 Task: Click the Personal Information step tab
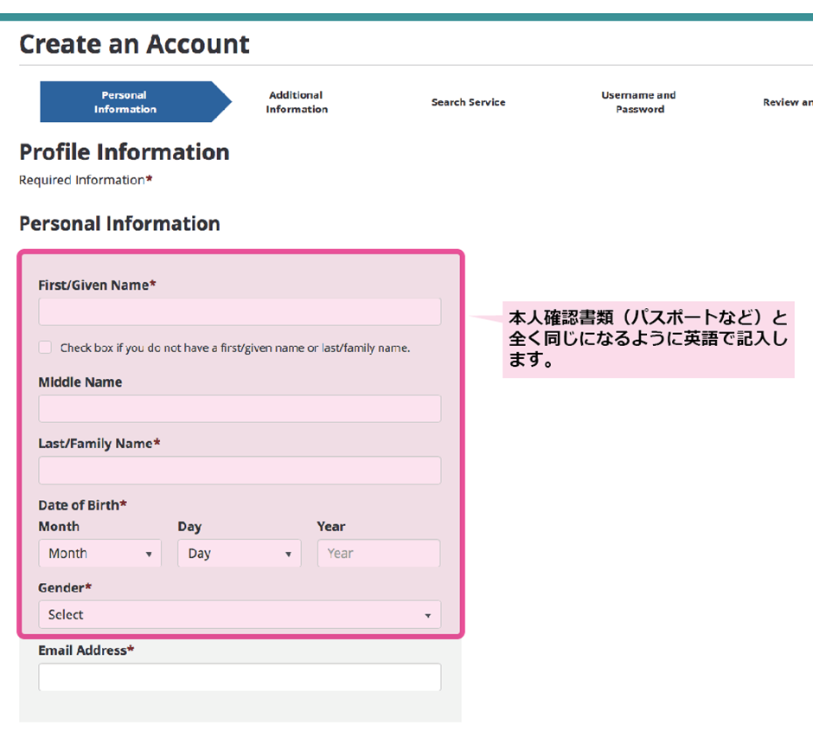pyautogui.click(x=126, y=102)
